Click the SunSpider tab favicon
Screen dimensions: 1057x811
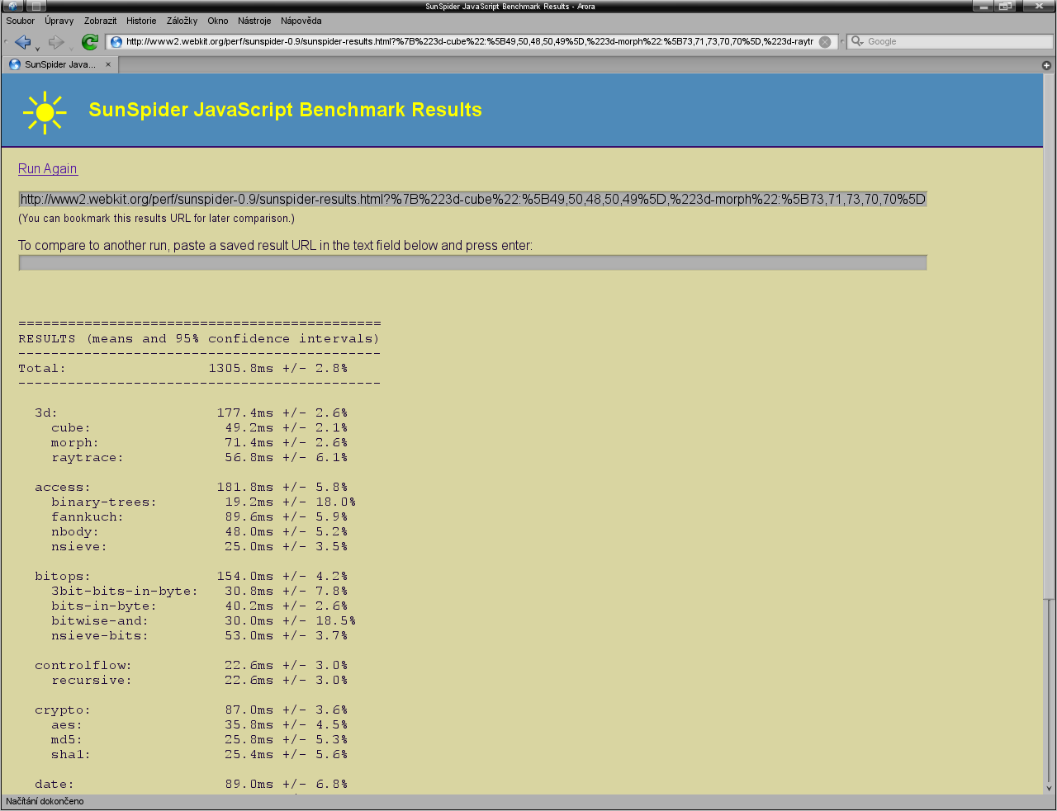15,64
